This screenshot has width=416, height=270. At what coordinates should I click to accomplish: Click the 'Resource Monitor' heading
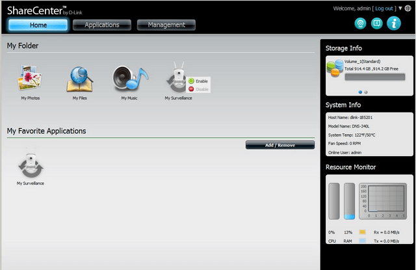pos(350,167)
